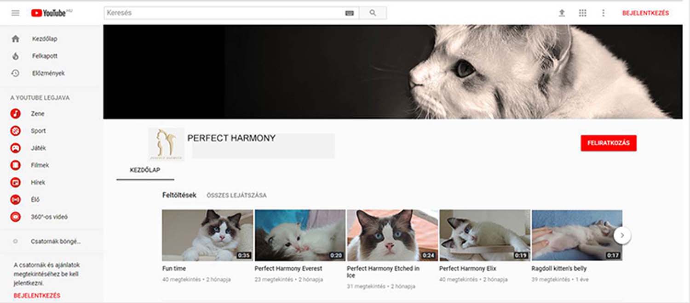
Task: Open the three-dot settings menu
Action: pyautogui.click(x=603, y=13)
